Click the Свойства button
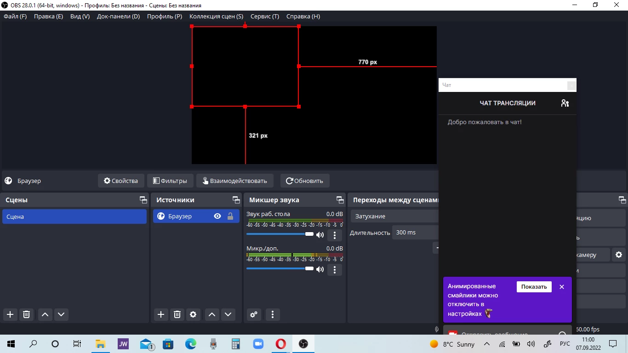 pyautogui.click(x=121, y=181)
